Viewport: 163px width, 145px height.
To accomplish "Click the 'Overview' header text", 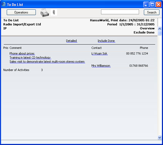I will coord(147,28).
